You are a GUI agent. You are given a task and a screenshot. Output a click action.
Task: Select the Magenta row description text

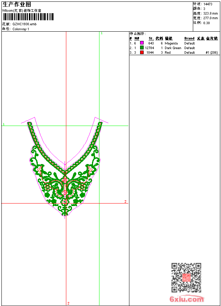click(x=171, y=43)
